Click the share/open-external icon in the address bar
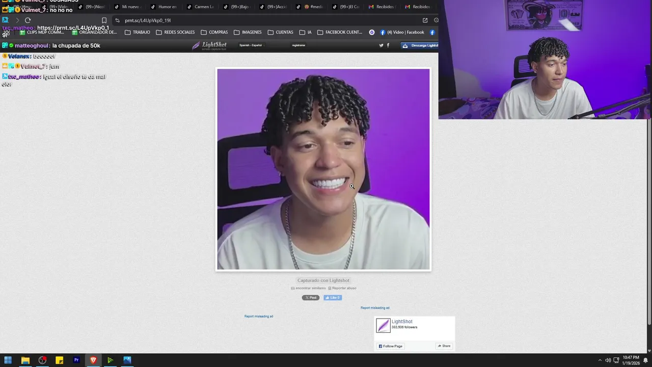The image size is (652, 367). coord(425,20)
